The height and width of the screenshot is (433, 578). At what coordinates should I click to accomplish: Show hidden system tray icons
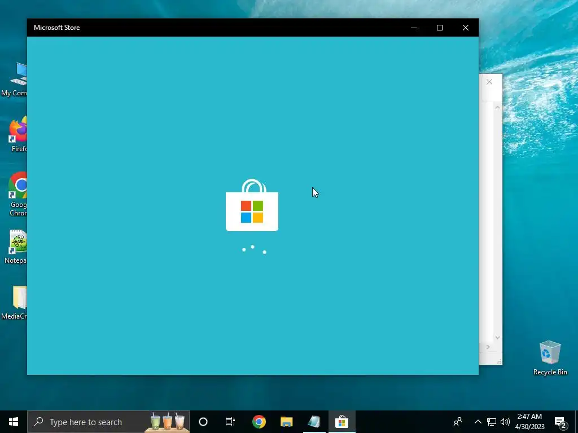point(478,422)
